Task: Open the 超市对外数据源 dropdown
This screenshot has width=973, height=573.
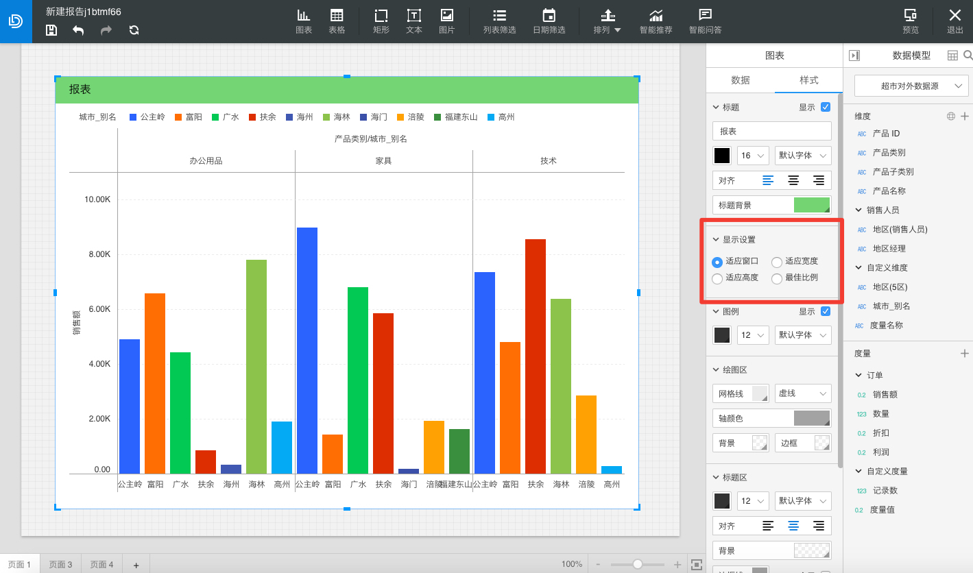Action: pos(911,86)
